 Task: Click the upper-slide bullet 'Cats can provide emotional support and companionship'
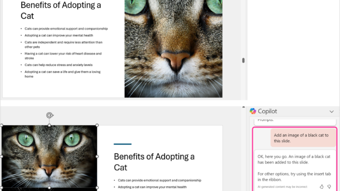click(x=66, y=29)
